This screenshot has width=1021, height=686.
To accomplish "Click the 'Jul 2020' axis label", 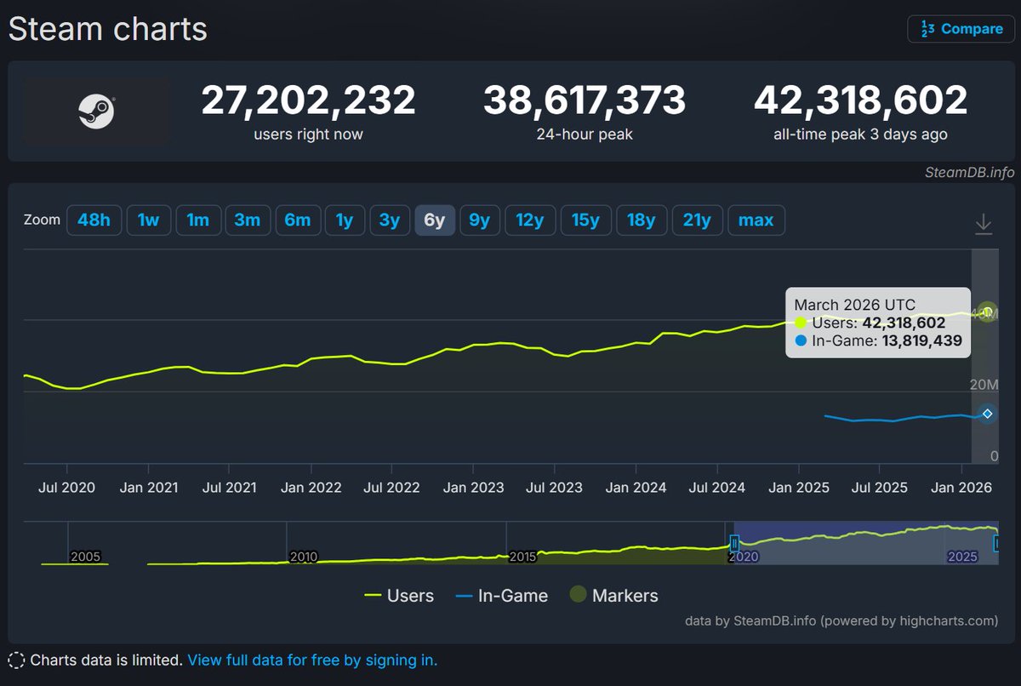I will click(66, 488).
